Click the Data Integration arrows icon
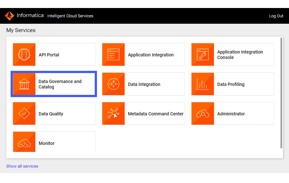Screen dimensions: 289x183 113,84
